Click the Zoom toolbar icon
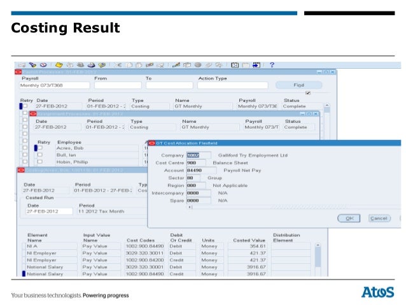Image resolution: width=406 pixels, height=305 pixels. pos(187,65)
